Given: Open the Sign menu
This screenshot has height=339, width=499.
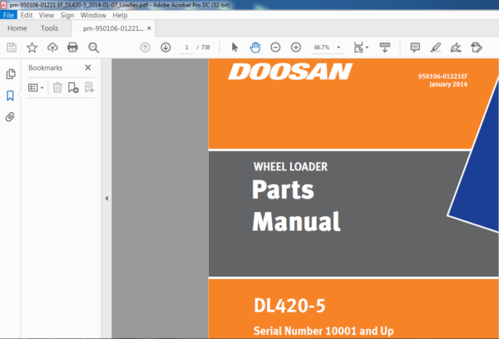Looking at the screenshot, I should pos(67,15).
